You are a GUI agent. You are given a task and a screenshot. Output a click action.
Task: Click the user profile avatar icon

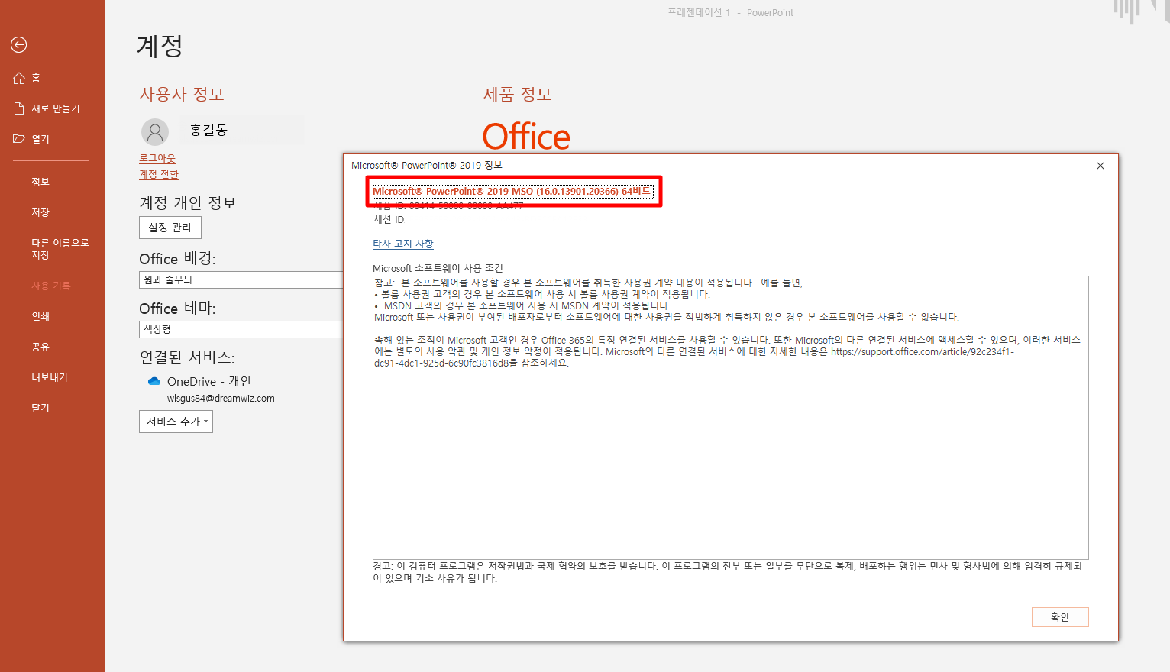tap(155, 132)
